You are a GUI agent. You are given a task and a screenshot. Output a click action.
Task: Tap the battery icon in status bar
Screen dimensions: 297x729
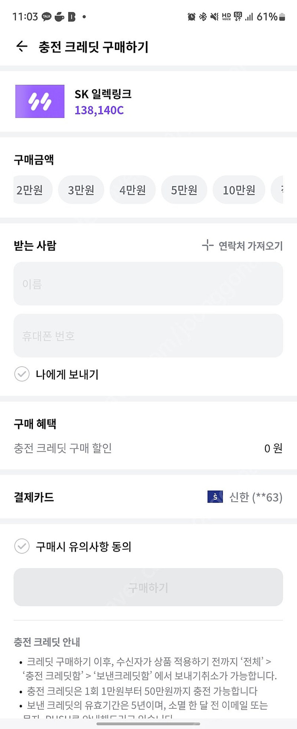point(282,17)
